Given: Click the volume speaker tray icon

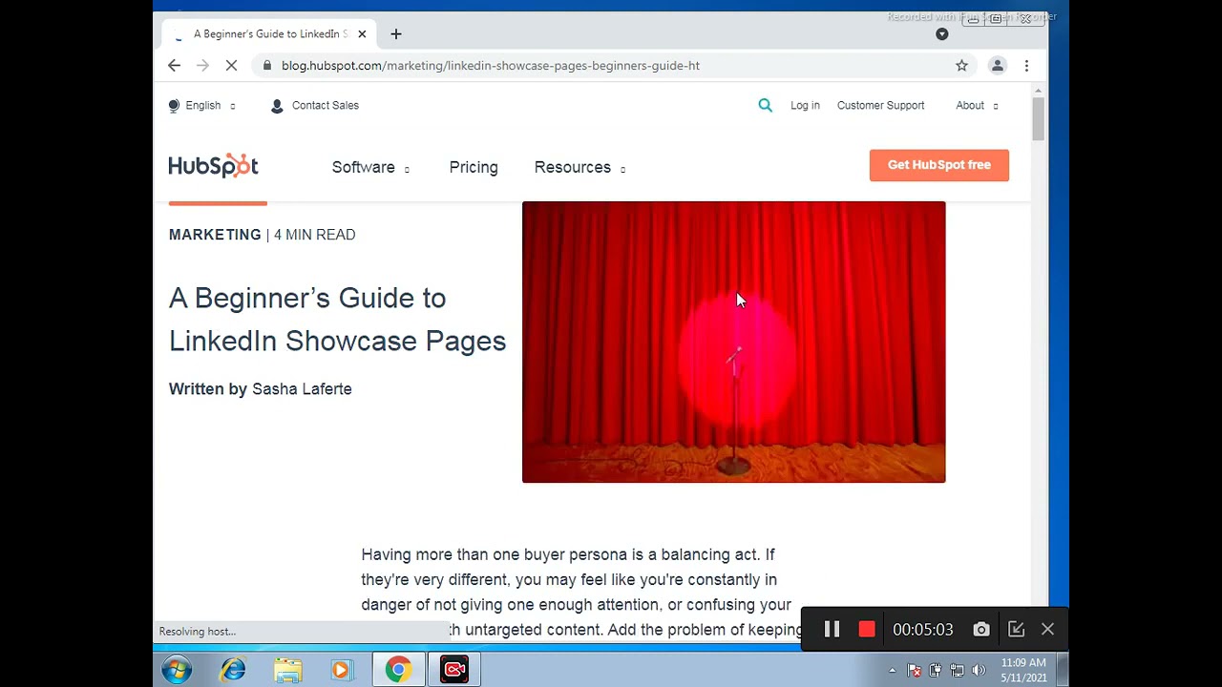Looking at the screenshot, I should pos(978,671).
